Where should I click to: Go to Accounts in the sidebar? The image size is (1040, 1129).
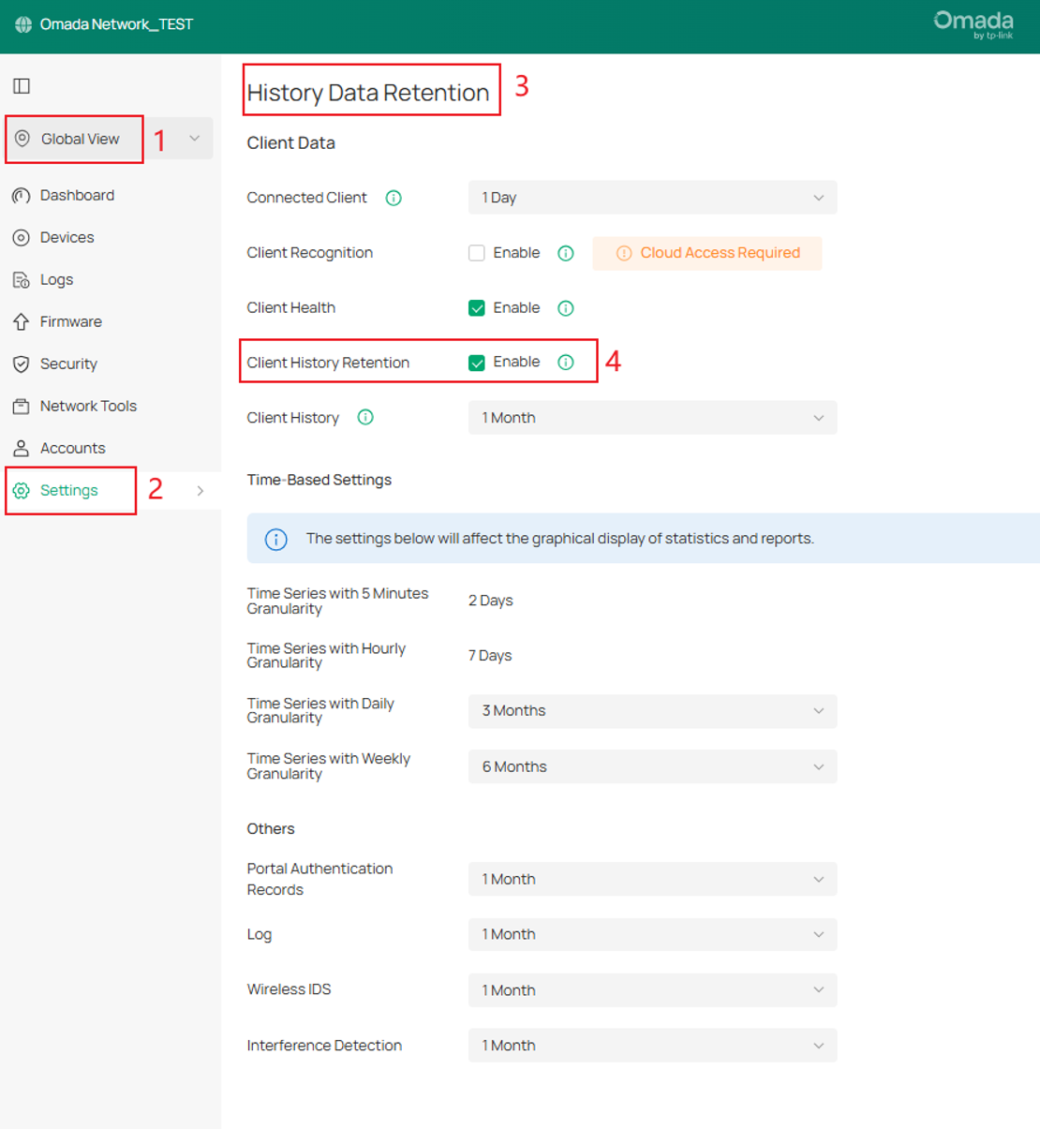tap(72, 449)
